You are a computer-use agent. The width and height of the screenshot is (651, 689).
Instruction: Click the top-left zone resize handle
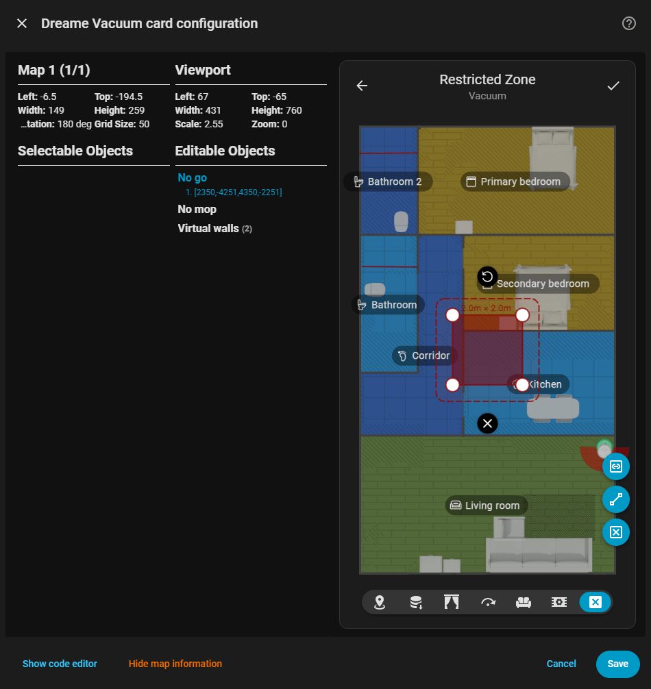[x=452, y=315]
